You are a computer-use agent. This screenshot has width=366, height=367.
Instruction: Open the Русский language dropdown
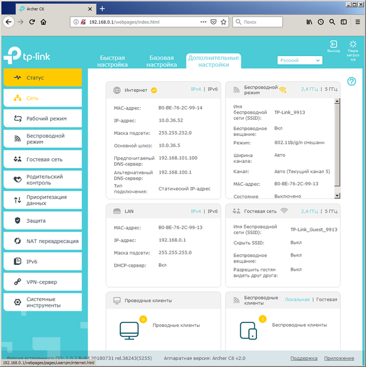pos(299,60)
